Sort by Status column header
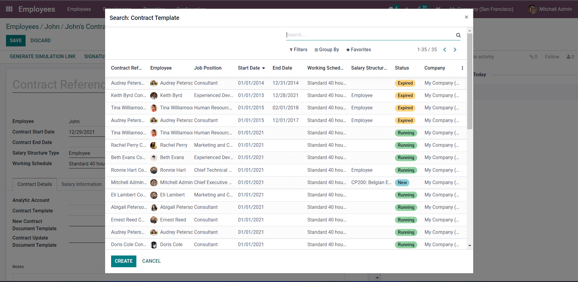Screen dimensions: 578x282 [402, 68]
